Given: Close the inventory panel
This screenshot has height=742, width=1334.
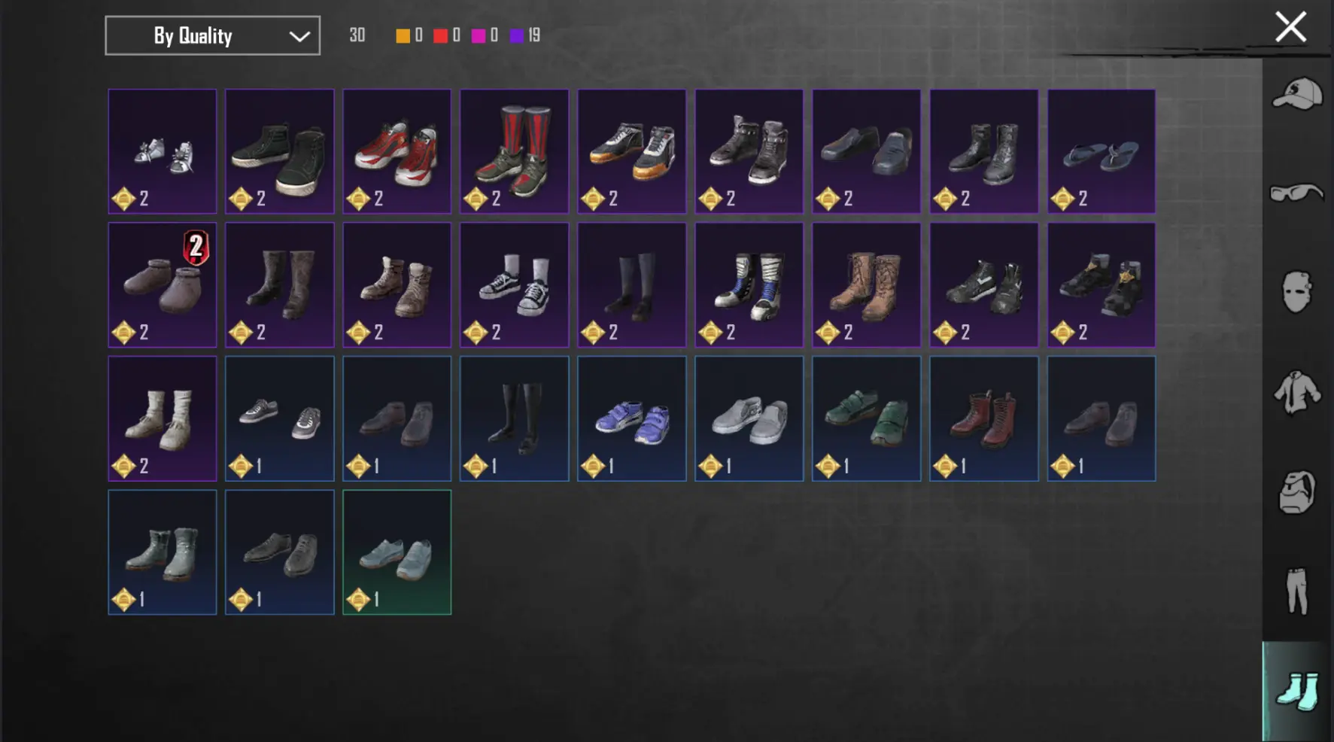Looking at the screenshot, I should click(1291, 27).
